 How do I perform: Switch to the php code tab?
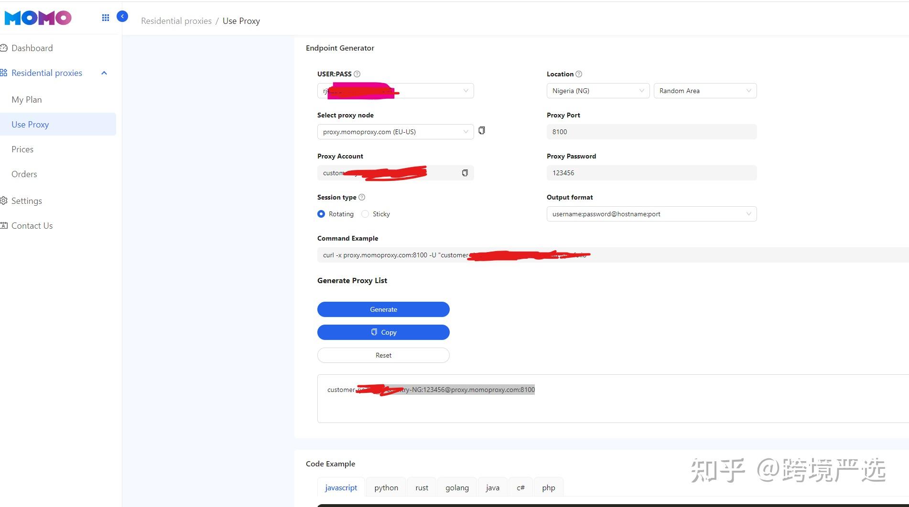(x=549, y=487)
